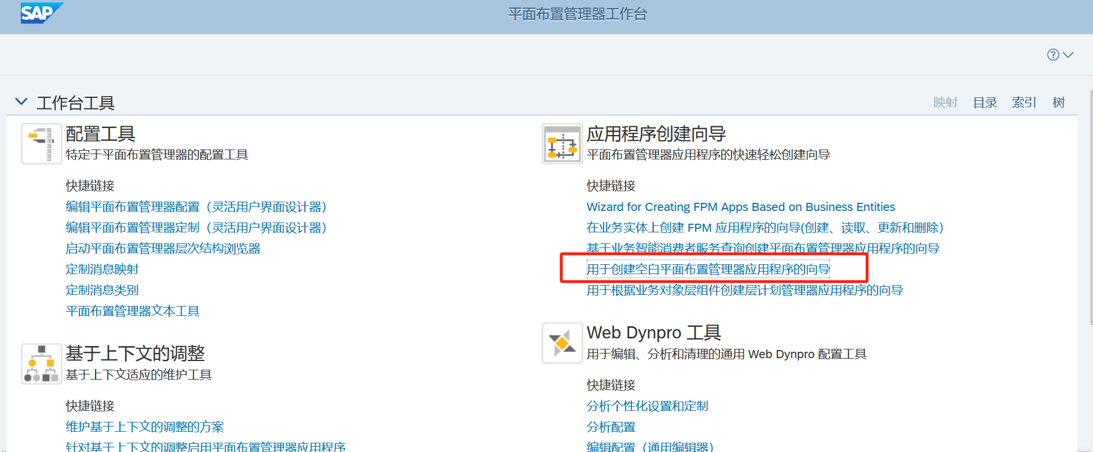The image size is (1093, 452).
Task: Click the 基于上下文的调整 heading
Action: (x=135, y=353)
